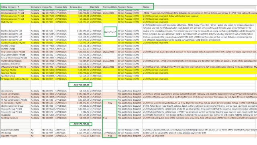Click the Jacaranda Industries cell
257x145 pixels.
(x=16, y=64)
